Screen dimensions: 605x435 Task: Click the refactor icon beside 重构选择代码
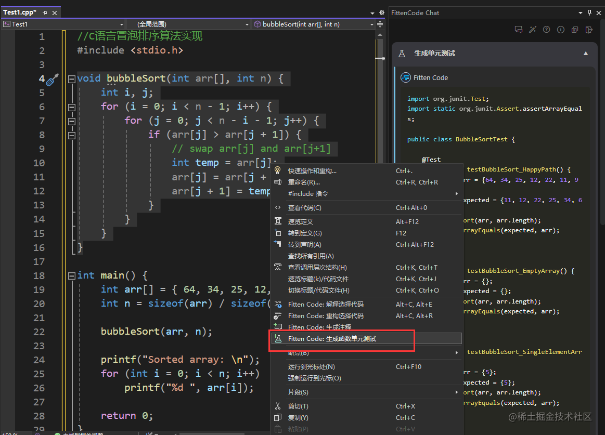[x=278, y=315]
